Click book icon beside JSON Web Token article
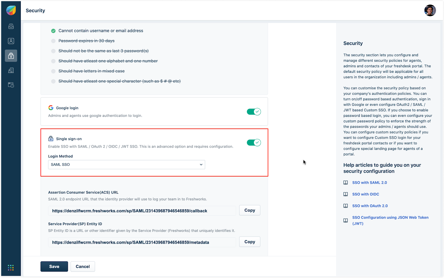Screen dimensions: 444x278 click(345, 220)
